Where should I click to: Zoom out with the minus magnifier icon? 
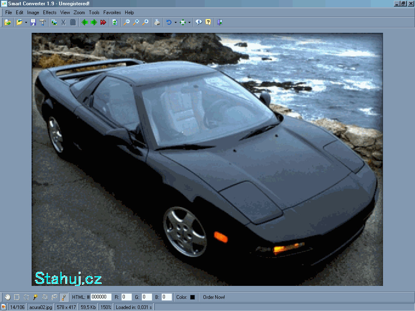click(127, 23)
